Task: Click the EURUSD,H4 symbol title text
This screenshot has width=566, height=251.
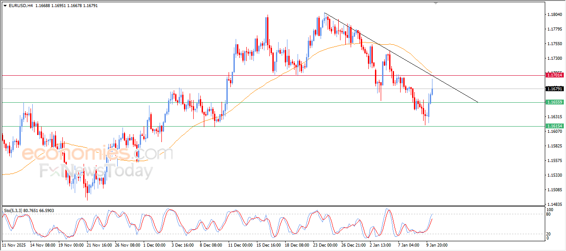Action: point(20,5)
